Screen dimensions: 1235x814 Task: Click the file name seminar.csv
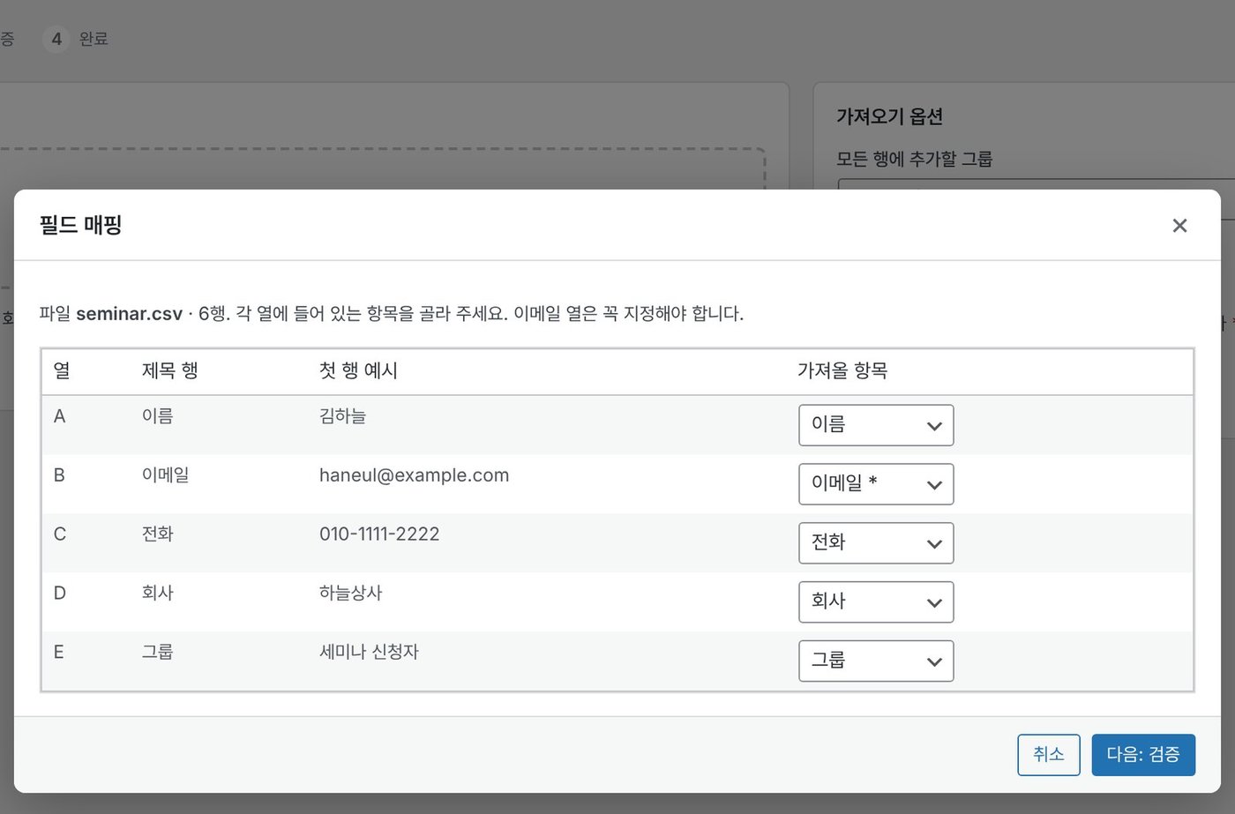(x=129, y=314)
